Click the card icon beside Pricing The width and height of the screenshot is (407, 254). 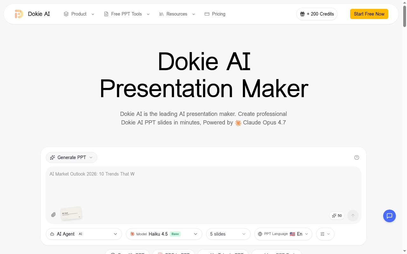click(207, 14)
